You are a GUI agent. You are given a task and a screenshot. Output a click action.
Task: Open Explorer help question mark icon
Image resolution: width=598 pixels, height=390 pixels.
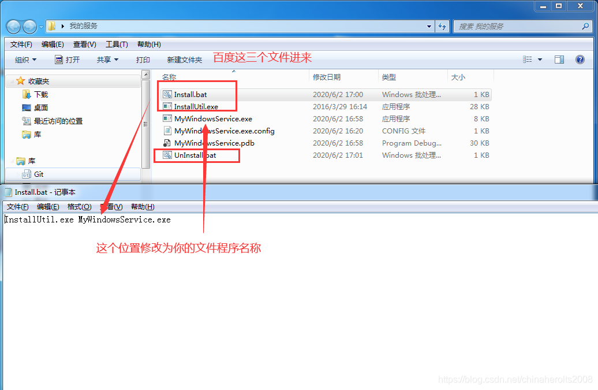click(580, 60)
